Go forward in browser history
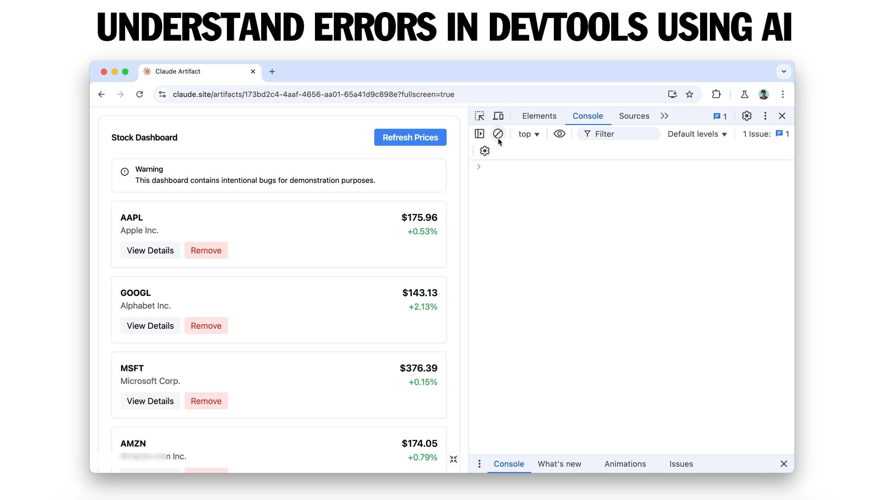The image size is (889, 500). [x=120, y=94]
